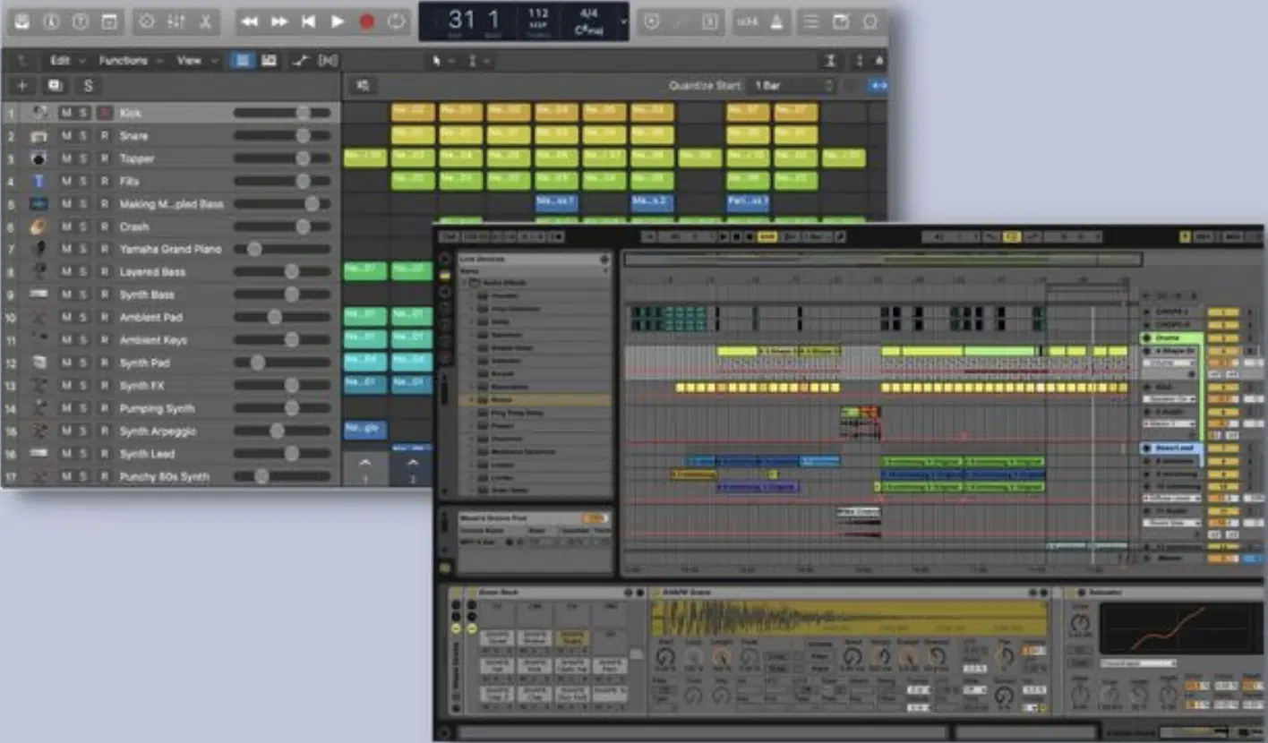Start playback in Logic transport
Image resolution: width=1268 pixels, height=743 pixels.
pos(338,21)
